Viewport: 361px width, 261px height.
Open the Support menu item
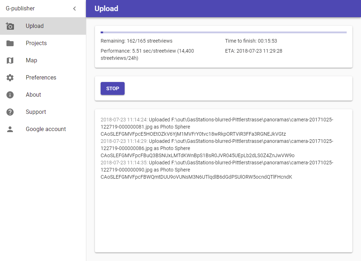click(x=43, y=112)
